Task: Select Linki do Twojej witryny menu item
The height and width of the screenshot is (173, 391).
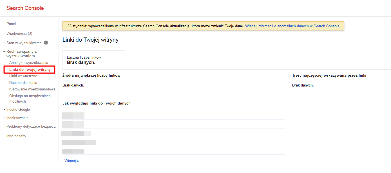Action: (x=30, y=69)
